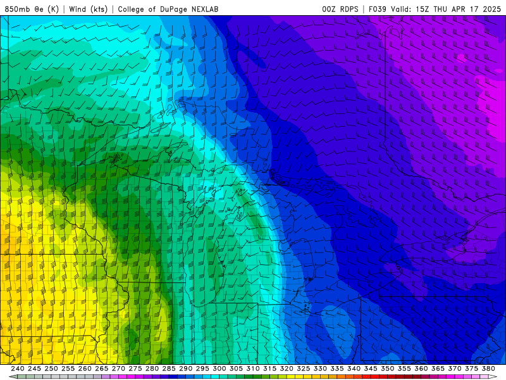Click the 340 value on the color scale

coord(354,369)
